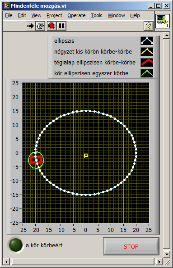Minimize the Mindenféle mozgás.vi window
This screenshot has width=173, height=268.
point(151,6)
